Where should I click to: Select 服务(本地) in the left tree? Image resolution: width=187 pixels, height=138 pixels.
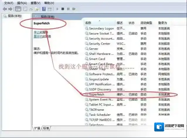coord(15,16)
